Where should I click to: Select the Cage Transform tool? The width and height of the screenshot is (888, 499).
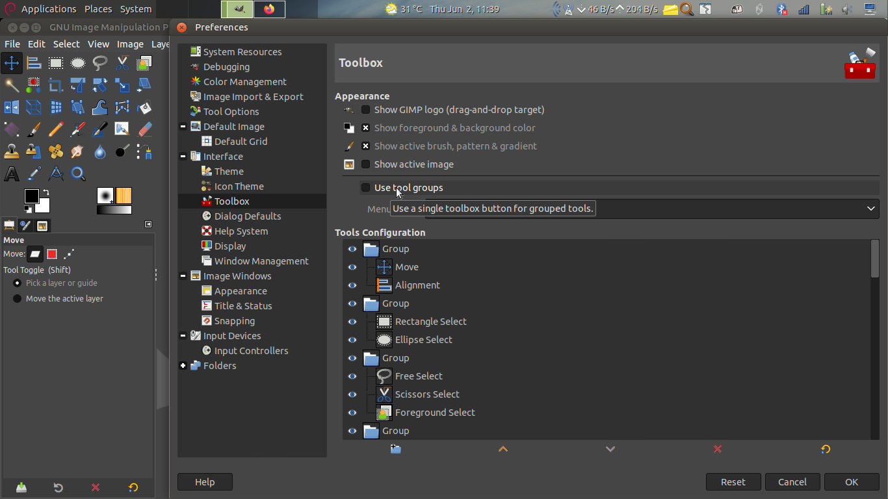78,107
